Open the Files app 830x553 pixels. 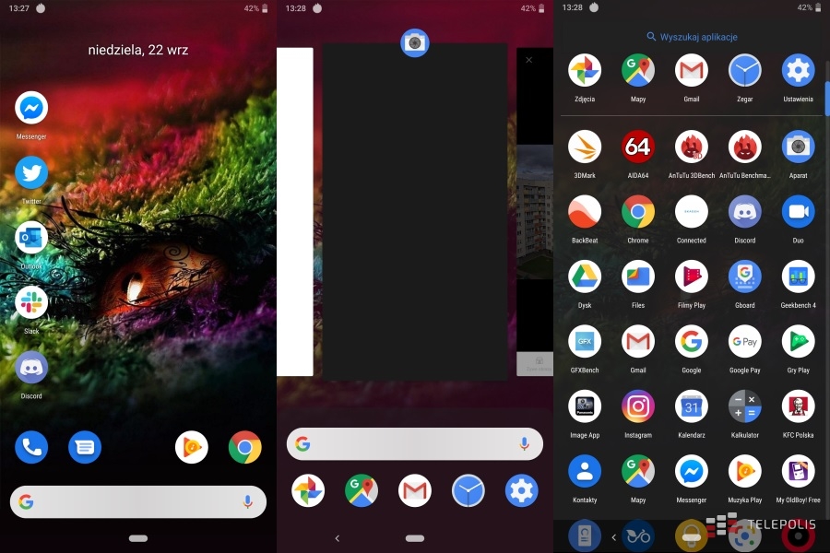pos(637,276)
